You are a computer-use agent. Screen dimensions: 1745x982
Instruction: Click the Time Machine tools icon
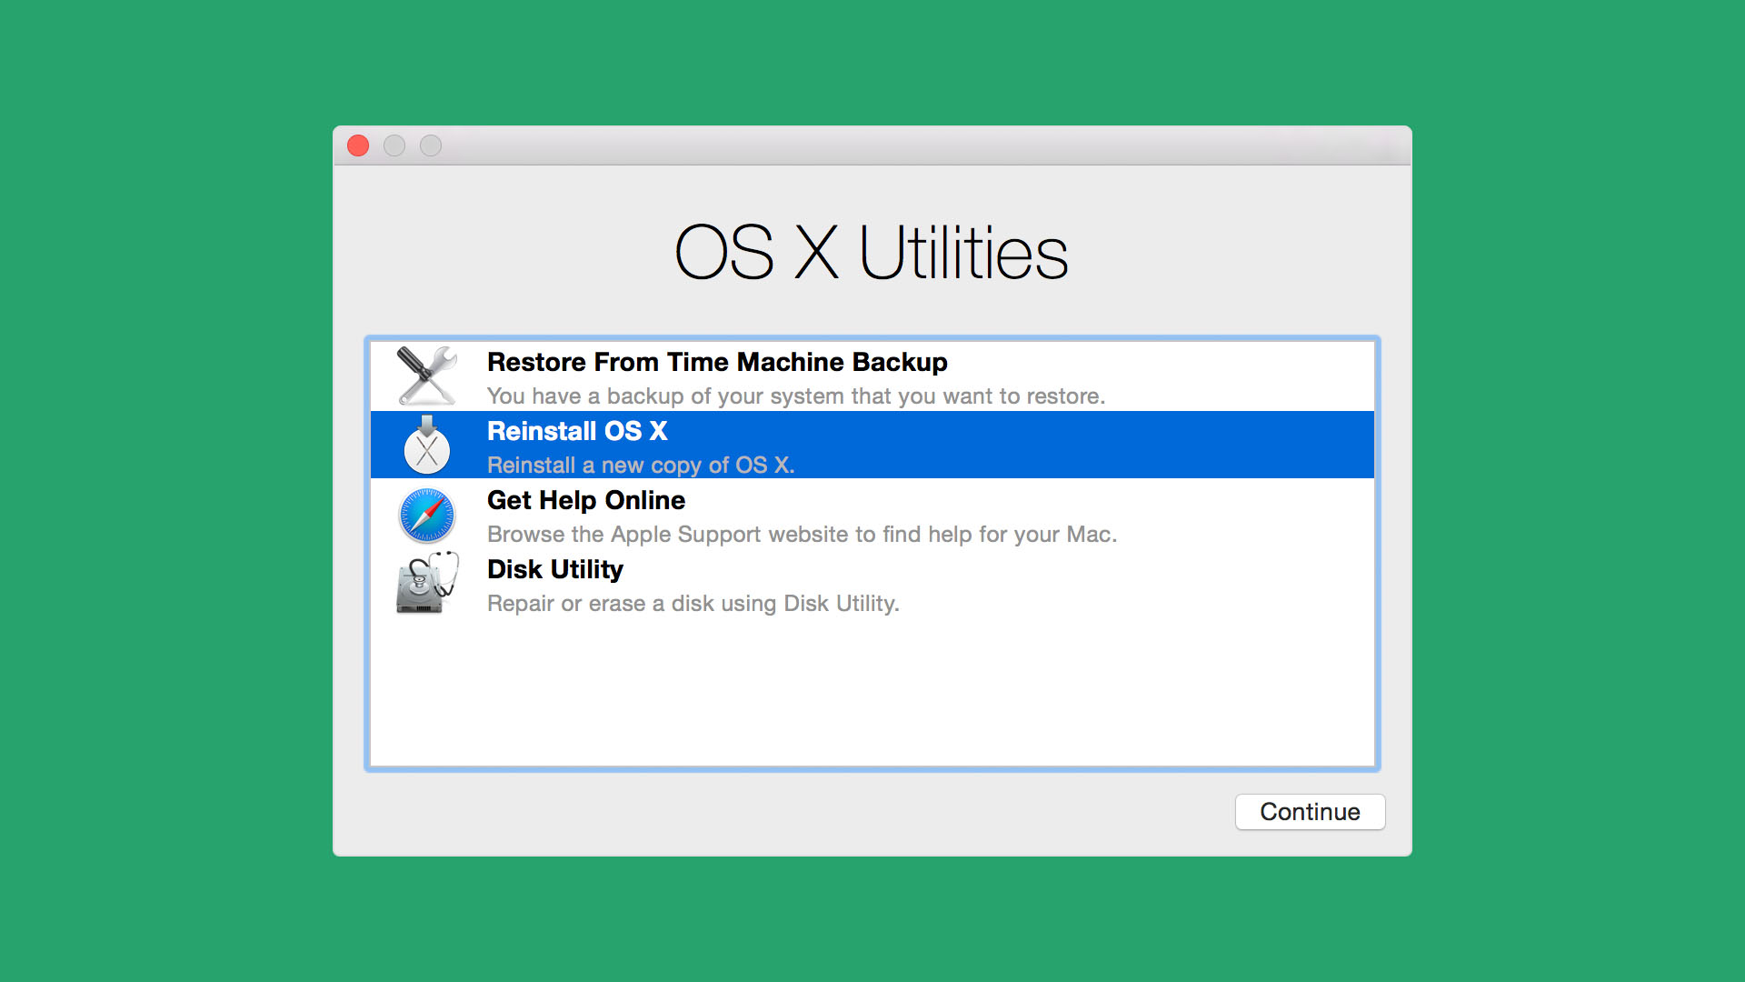coord(427,376)
